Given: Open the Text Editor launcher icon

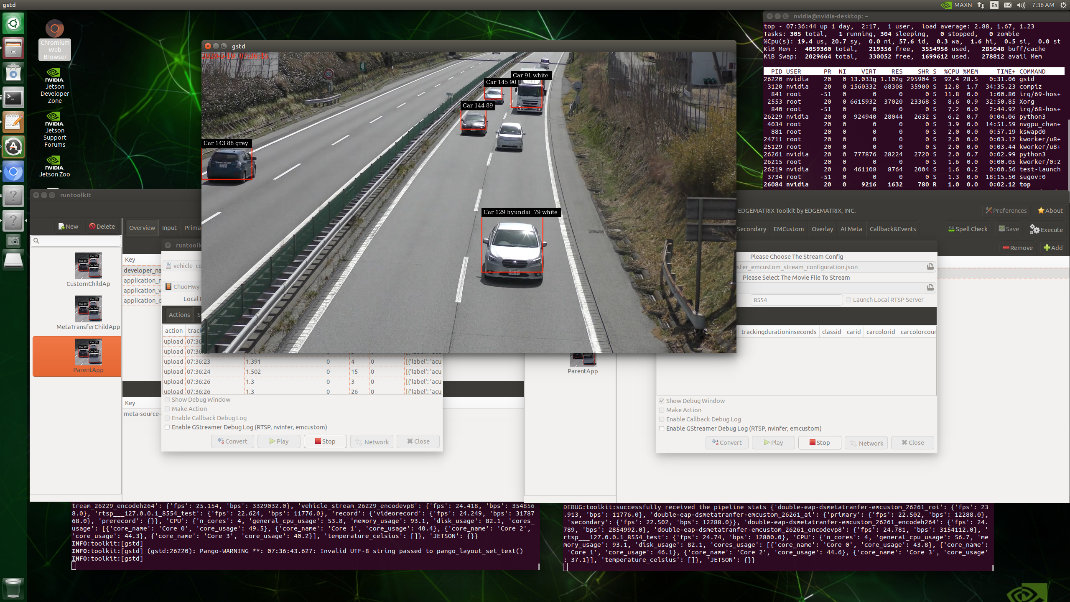Looking at the screenshot, I should coord(13,122).
